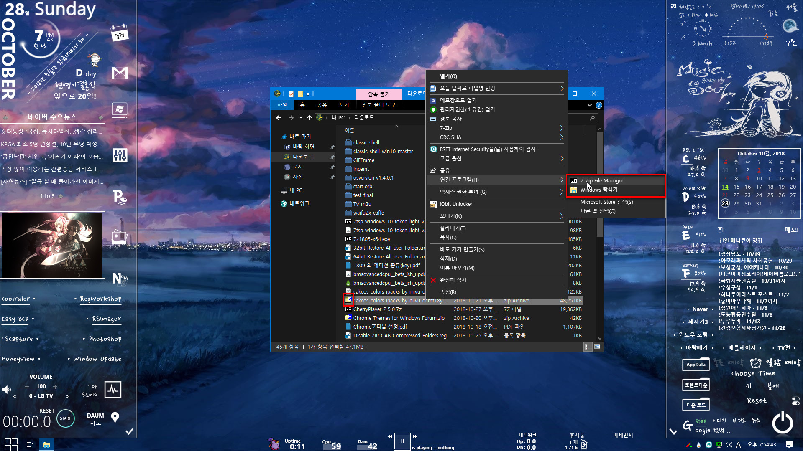This screenshot has height=451, width=803.
Task: Expand 액세스 권한 부여 submenu arrow
Action: pyautogui.click(x=562, y=192)
